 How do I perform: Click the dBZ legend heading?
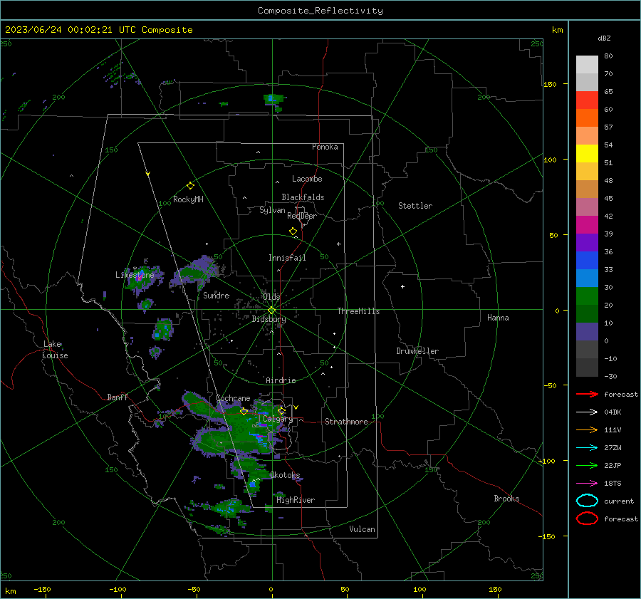point(604,38)
